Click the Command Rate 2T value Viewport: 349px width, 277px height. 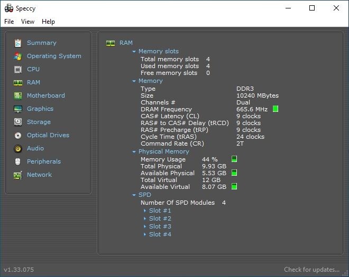(240, 144)
